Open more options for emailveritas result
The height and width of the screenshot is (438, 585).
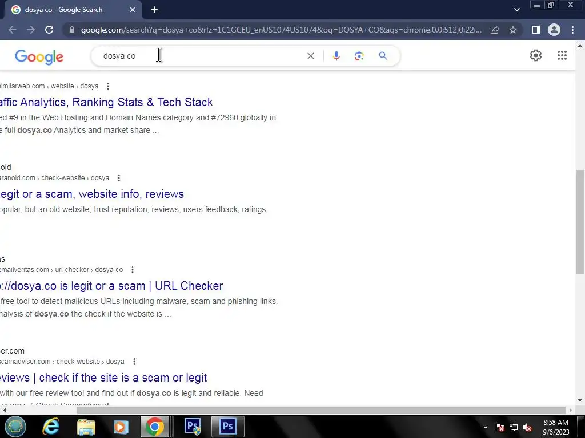pyautogui.click(x=133, y=270)
